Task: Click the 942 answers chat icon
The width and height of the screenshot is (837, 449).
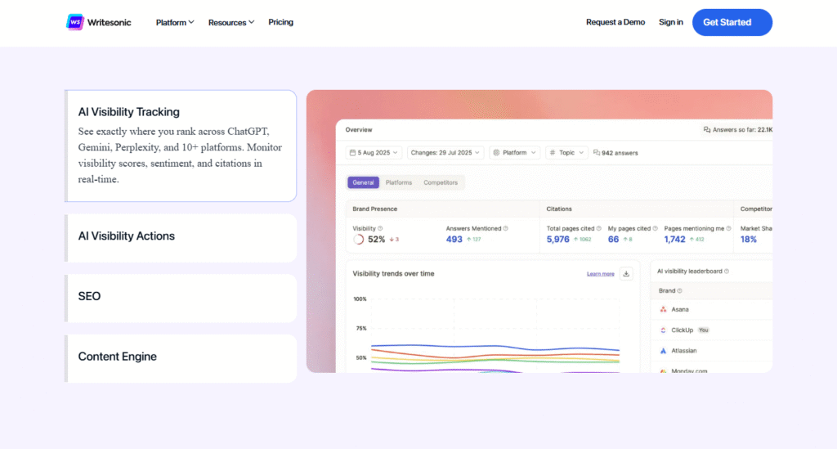Action: (596, 153)
